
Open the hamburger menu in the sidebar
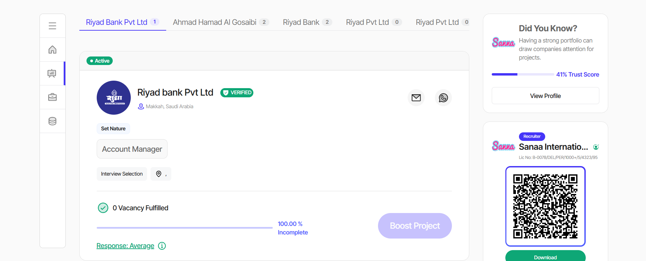pyautogui.click(x=52, y=26)
